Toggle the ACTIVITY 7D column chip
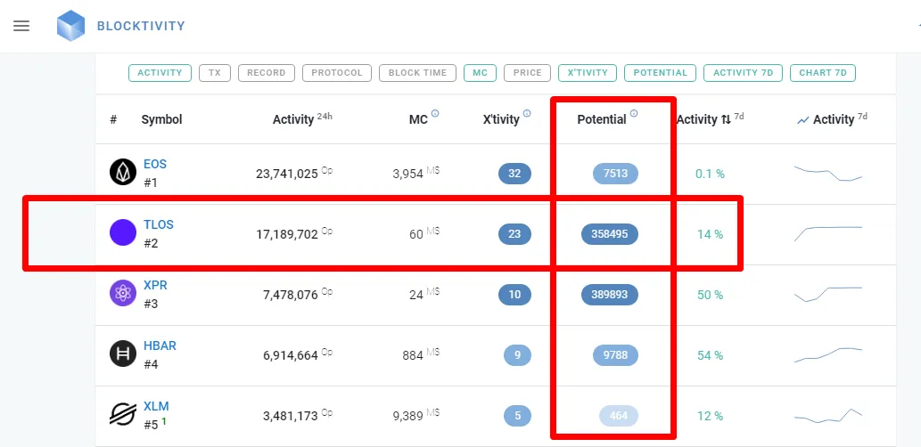 [x=743, y=73]
